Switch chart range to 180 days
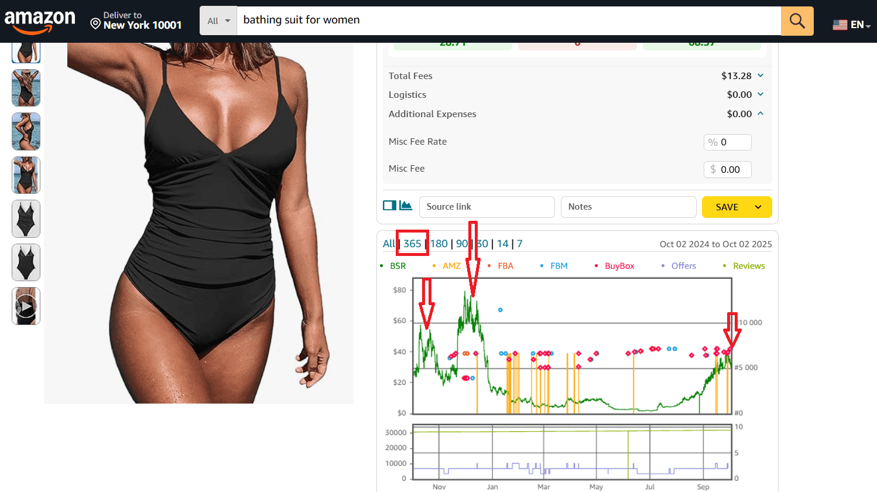 tap(439, 244)
